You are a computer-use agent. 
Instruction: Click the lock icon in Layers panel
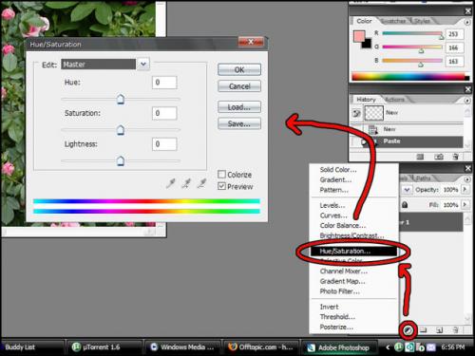coord(405,205)
